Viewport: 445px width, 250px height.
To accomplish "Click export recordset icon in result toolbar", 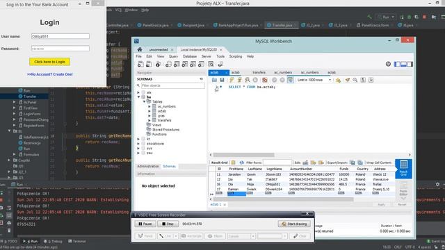I will coord(353,162).
